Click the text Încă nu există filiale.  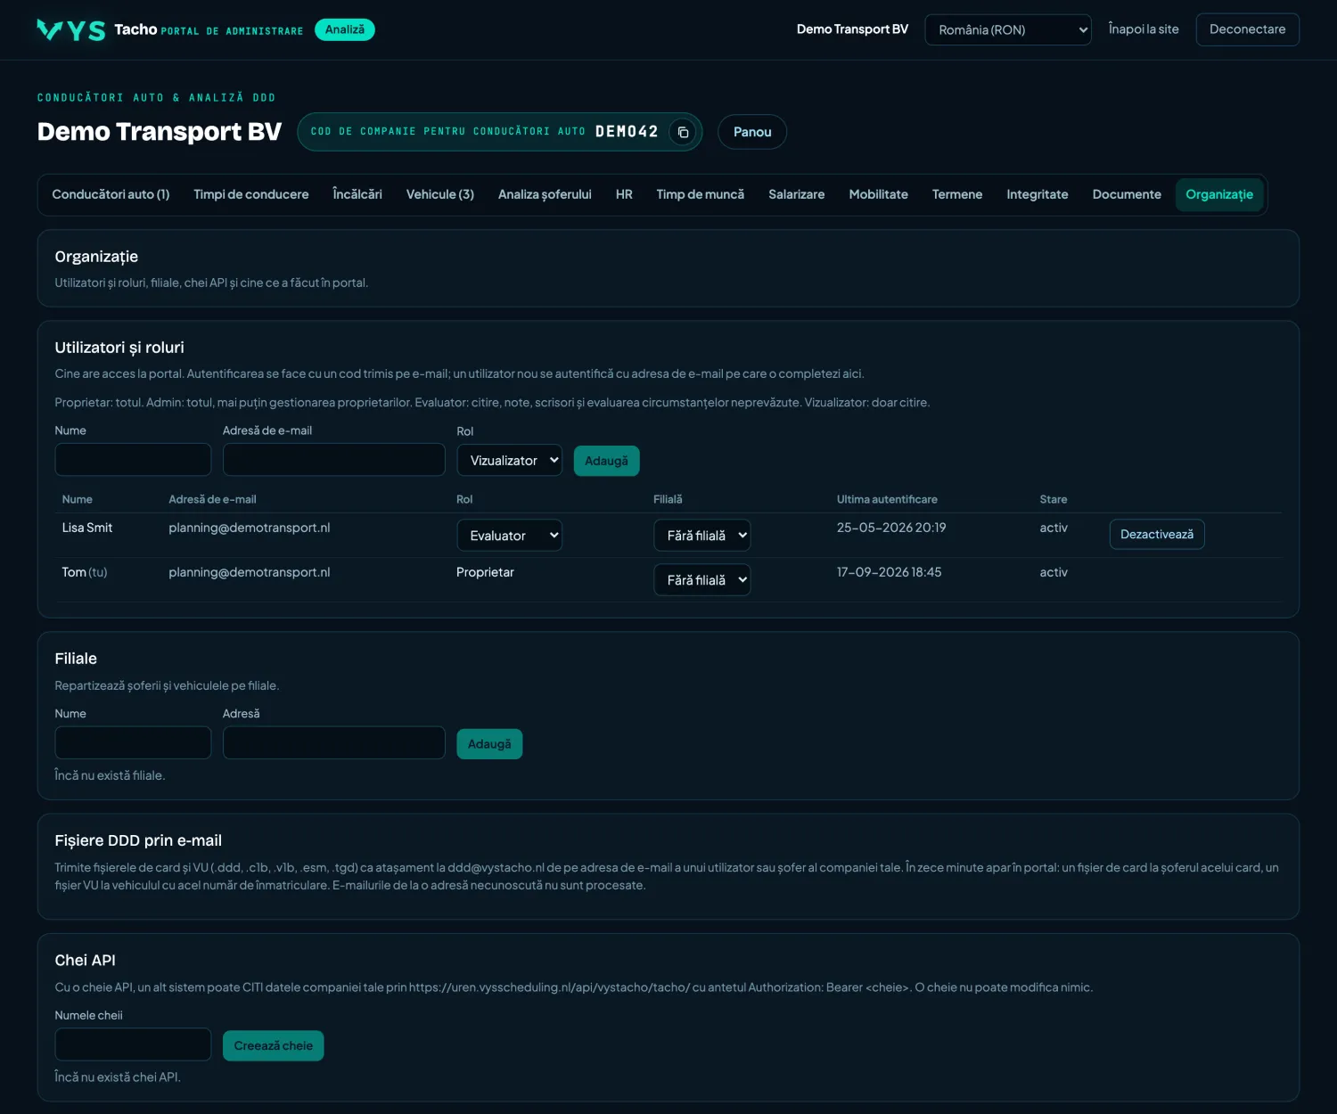(110, 775)
